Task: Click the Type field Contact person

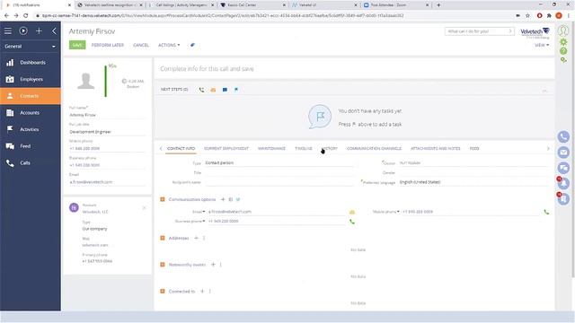Action: coord(279,162)
